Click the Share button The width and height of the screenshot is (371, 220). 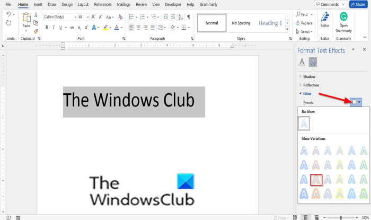point(358,4)
